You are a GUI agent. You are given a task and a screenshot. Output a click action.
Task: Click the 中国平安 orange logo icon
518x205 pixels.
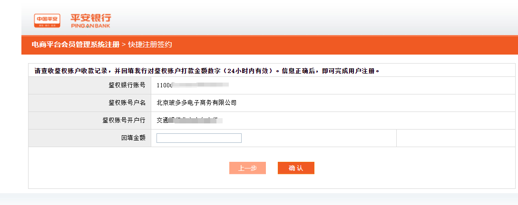click(47, 21)
